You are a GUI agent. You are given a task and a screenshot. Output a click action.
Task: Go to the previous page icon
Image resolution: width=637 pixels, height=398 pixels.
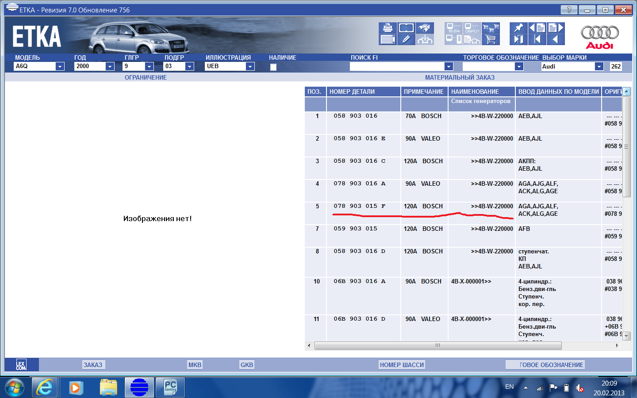tap(537, 28)
